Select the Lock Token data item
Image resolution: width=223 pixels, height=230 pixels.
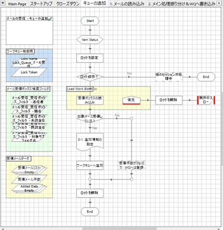pos(29,72)
